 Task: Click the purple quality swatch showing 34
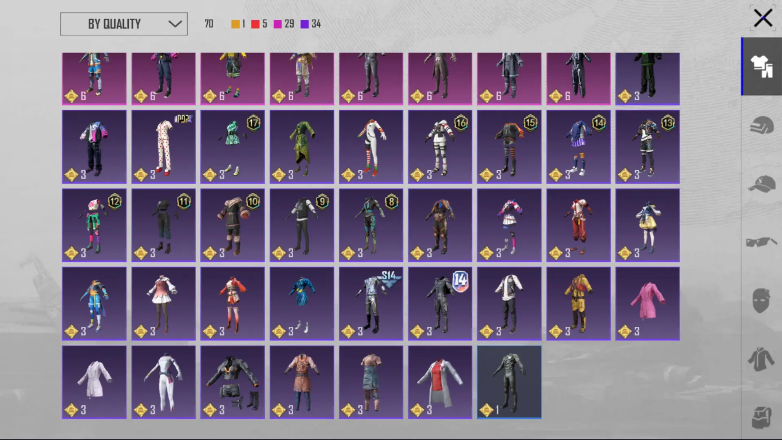(305, 24)
